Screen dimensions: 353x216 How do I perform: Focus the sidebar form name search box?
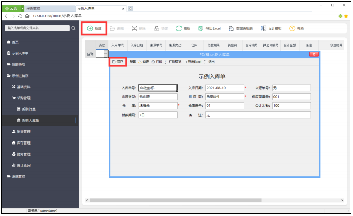pyautogui.click(x=37, y=28)
